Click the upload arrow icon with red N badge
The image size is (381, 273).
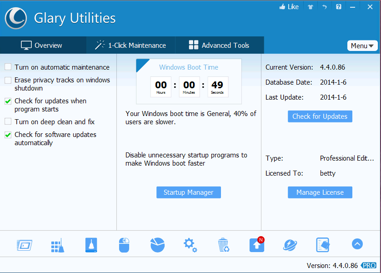[x=257, y=244]
